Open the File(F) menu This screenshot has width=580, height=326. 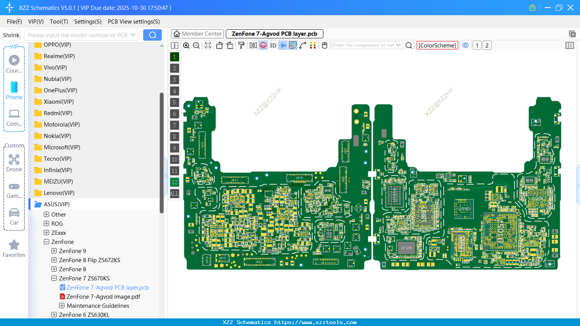point(14,22)
